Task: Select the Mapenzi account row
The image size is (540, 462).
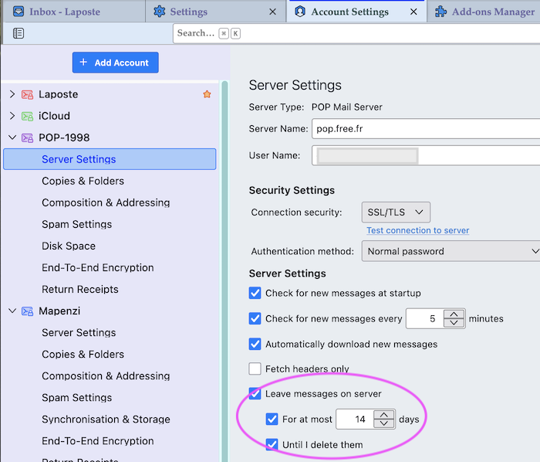Action: 110,311
